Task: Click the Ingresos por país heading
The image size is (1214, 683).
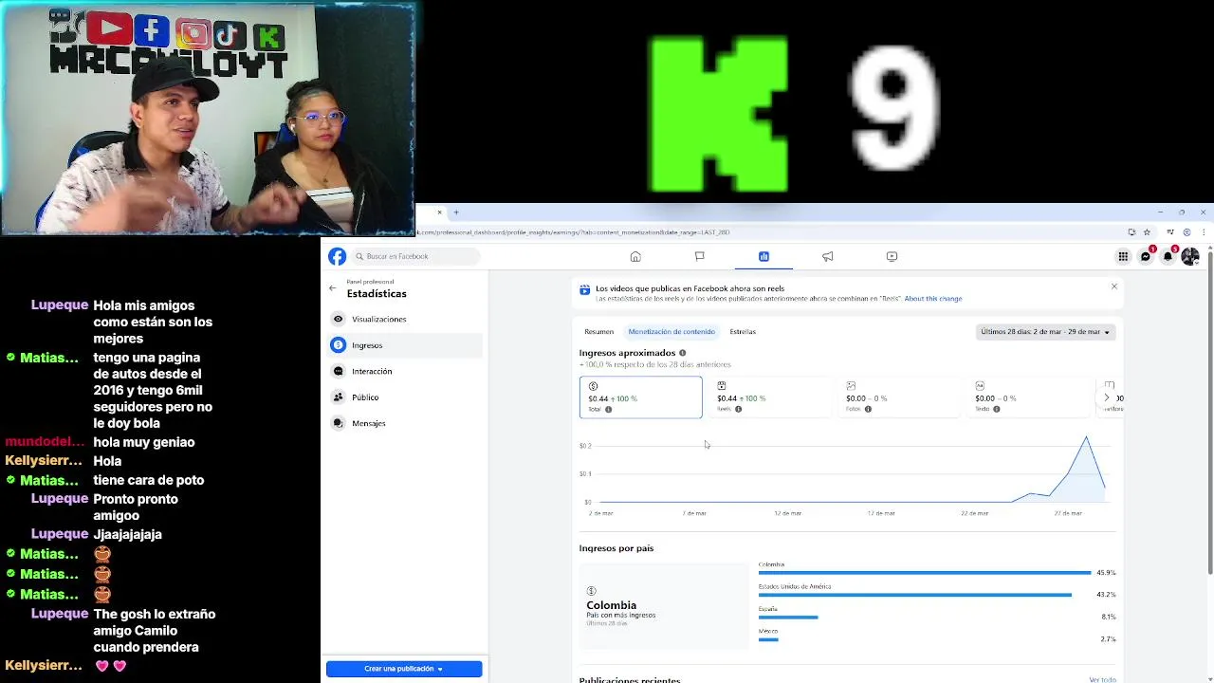Action: (x=616, y=548)
